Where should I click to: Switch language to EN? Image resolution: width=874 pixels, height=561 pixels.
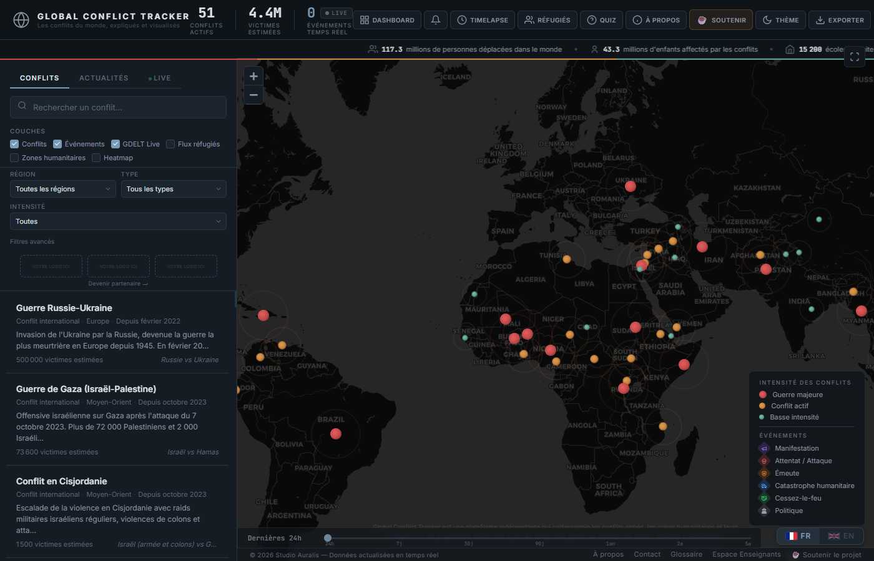[x=842, y=535]
